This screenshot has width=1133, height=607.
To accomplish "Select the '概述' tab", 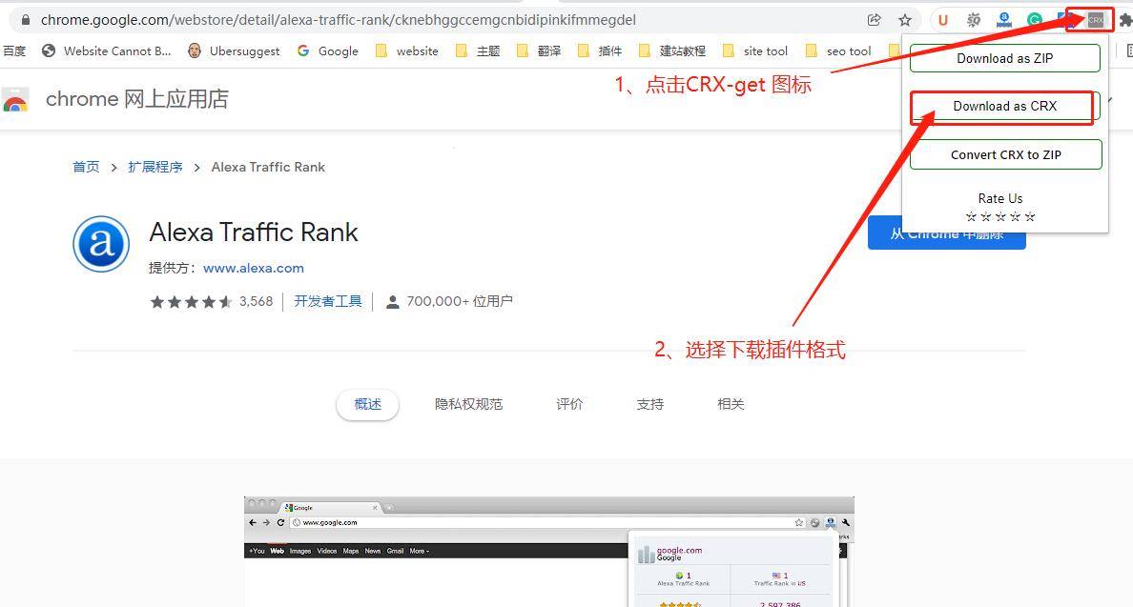I will coord(368,404).
